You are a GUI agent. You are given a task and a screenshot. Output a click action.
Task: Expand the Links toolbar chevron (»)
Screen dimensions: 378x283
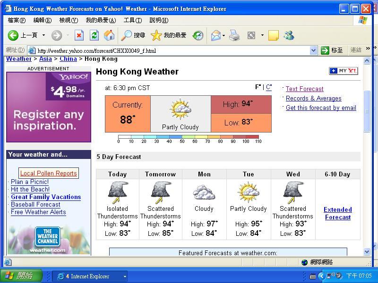tap(368, 49)
